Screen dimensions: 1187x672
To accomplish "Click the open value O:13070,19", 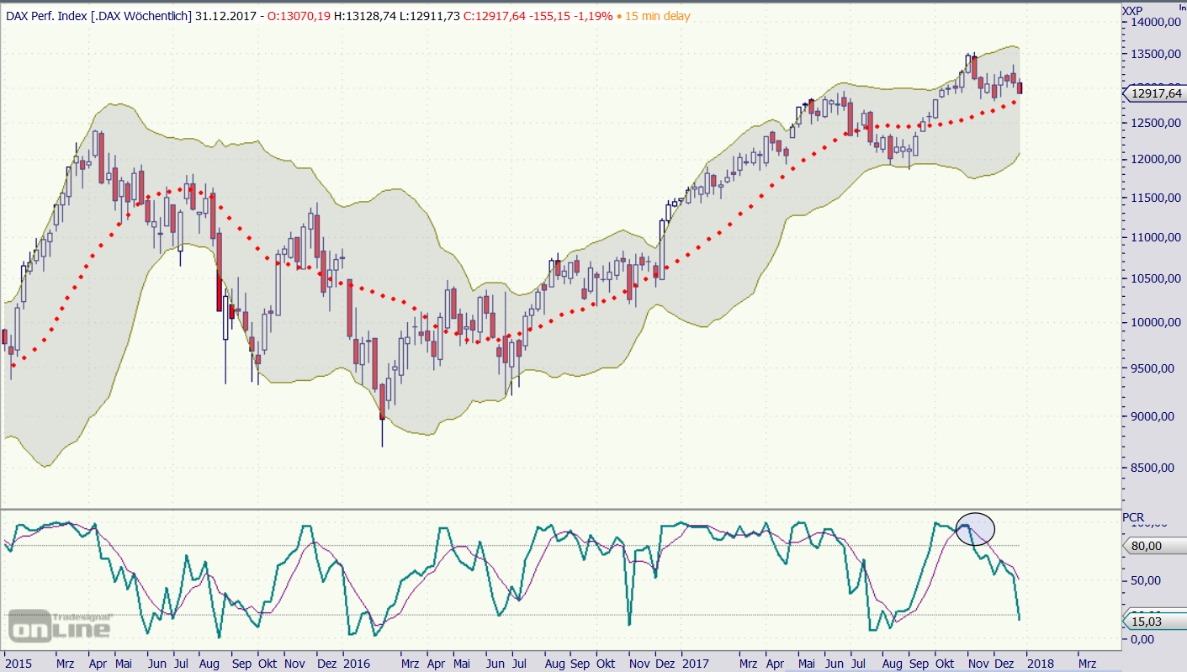I will (x=299, y=16).
